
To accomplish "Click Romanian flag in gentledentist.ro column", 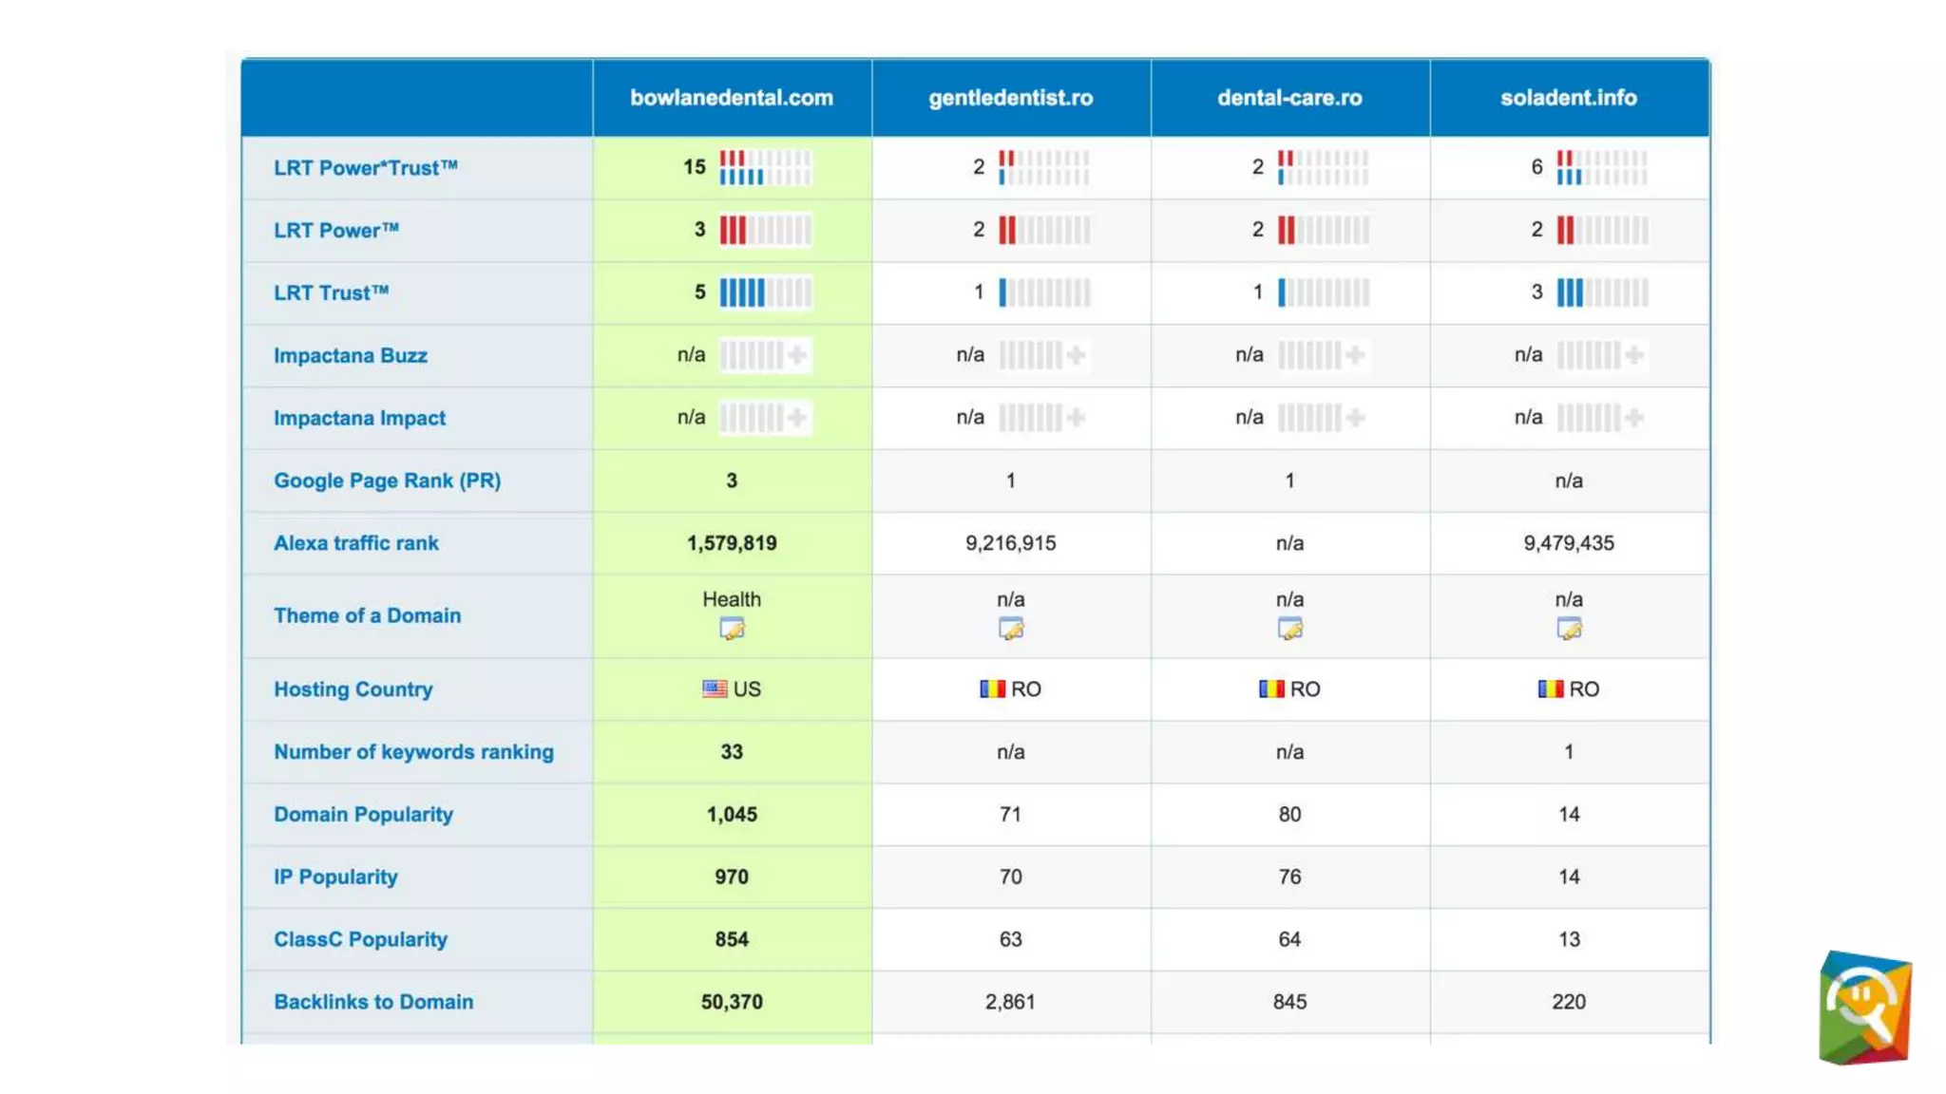I will [x=992, y=688].
